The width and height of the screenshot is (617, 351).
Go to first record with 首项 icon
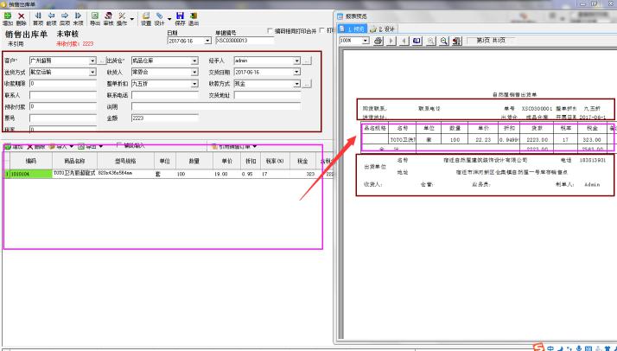[x=37, y=18]
